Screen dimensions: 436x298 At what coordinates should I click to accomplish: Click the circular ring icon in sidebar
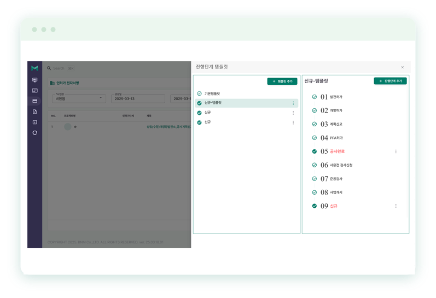tap(34, 132)
